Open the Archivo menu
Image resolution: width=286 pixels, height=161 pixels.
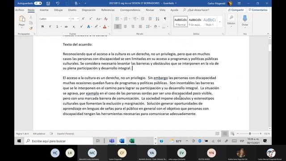coord(20,10)
